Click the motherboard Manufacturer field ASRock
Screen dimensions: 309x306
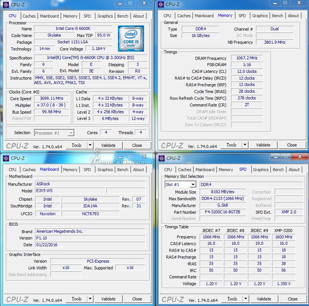pyautogui.click(x=90, y=184)
